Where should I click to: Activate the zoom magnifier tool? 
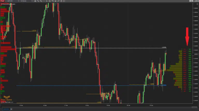[x=41, y=1]
